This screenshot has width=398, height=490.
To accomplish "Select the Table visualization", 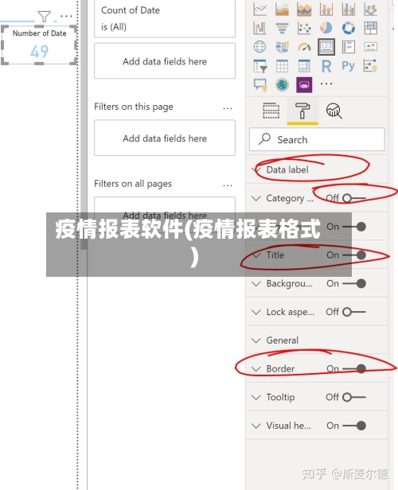I will (282, 66).
